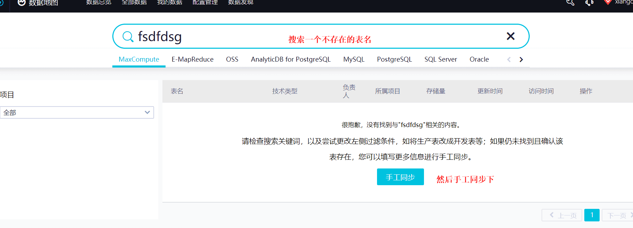Viewport: 633px width, 228px height.
Task: Open AnalyticDB for PostgreSQL tab
Action: [291, 59]
